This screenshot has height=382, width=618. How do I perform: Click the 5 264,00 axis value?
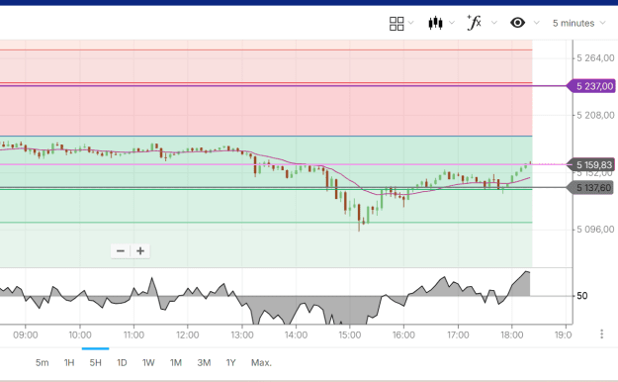coord(595,58)
